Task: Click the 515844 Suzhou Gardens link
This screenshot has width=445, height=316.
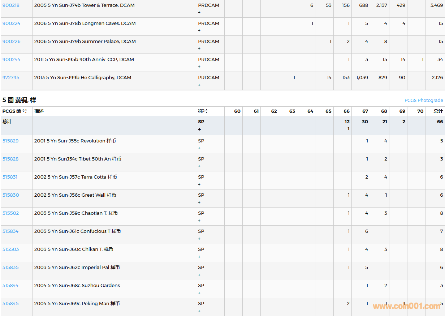Action: [10, 286]
